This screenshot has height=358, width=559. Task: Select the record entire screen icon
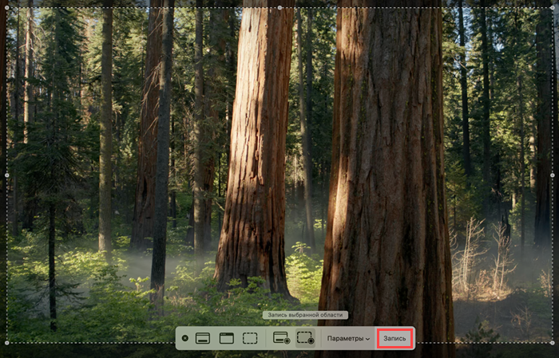[x=281, y=338]
